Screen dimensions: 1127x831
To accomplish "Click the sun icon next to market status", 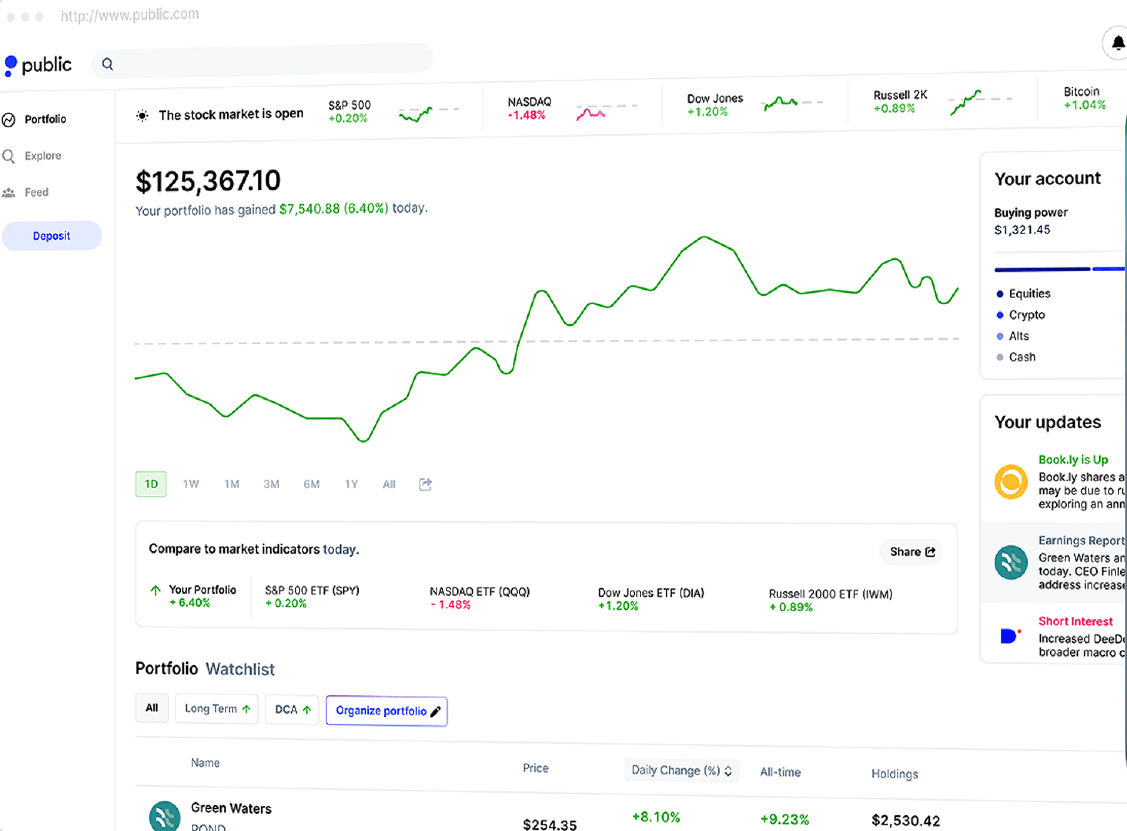I will [x=142, y=115].
